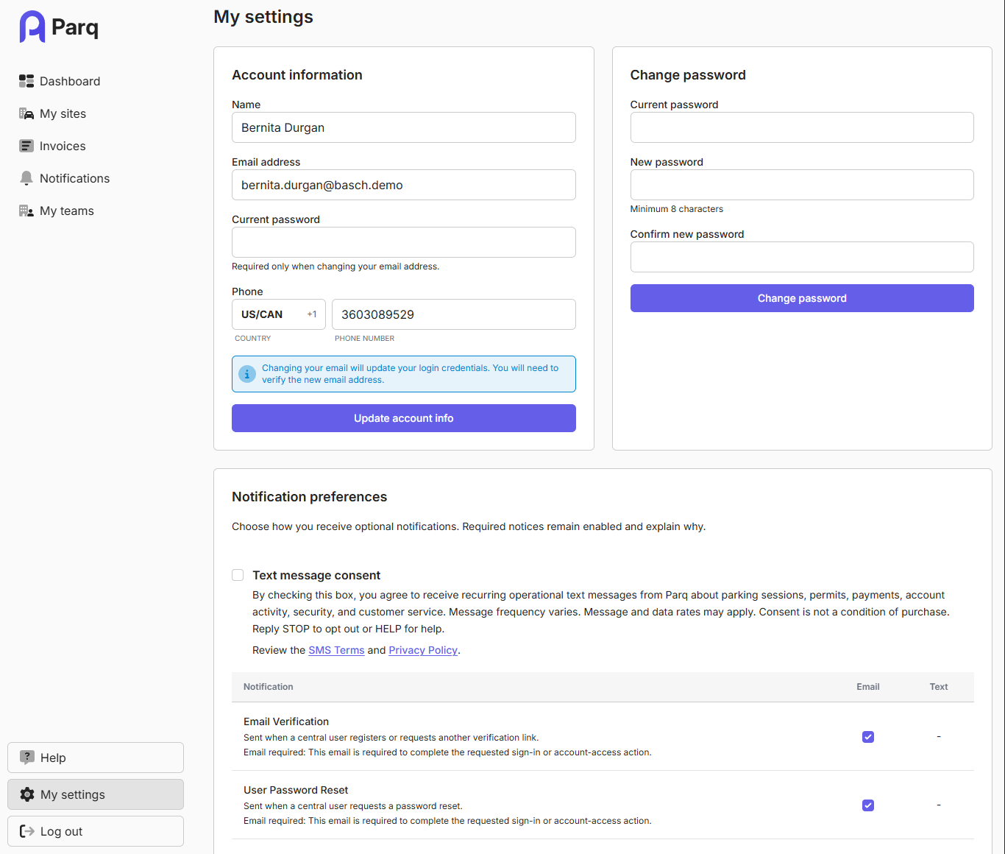Screen dimensions: 1005x854
Task: Click the "Email" column header
Action: point(868,687)
